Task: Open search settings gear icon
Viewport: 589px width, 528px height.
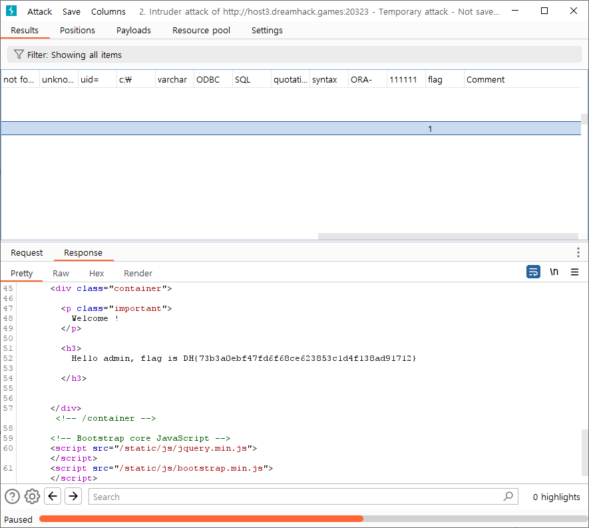Action: 32,496
